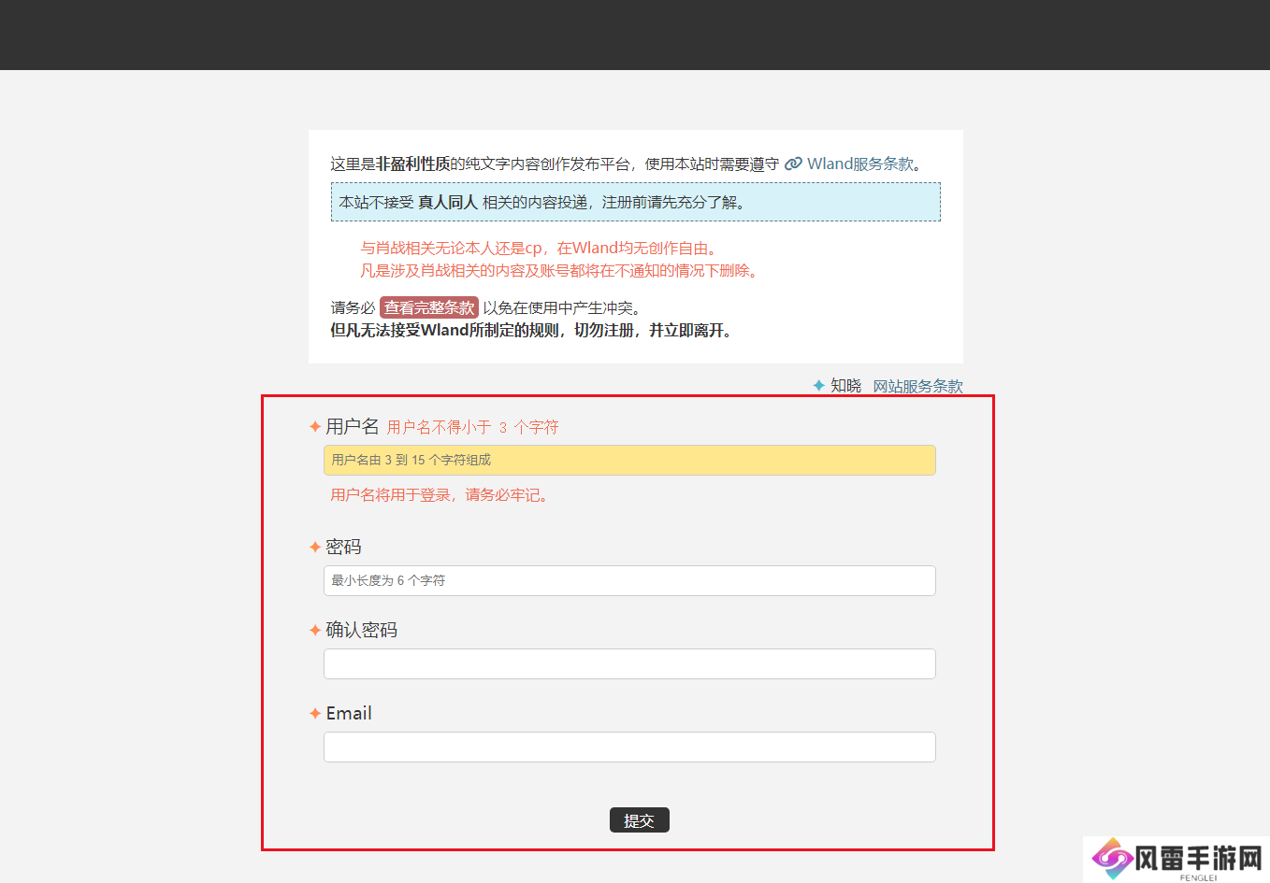Click the Email field label
Viewport: 1270px width, 883px height.
click(x=349, y=713)
